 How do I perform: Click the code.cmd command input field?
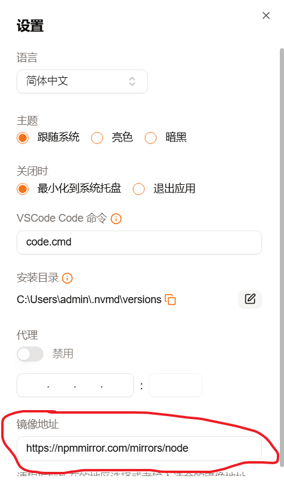139,242
